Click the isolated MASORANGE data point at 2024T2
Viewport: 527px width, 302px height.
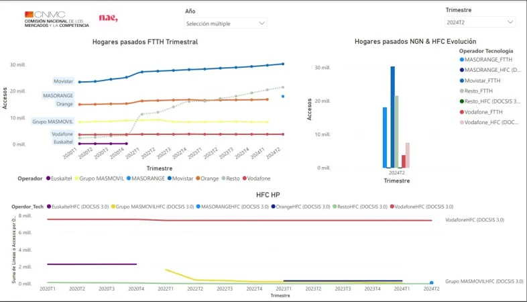coord(283,96)
